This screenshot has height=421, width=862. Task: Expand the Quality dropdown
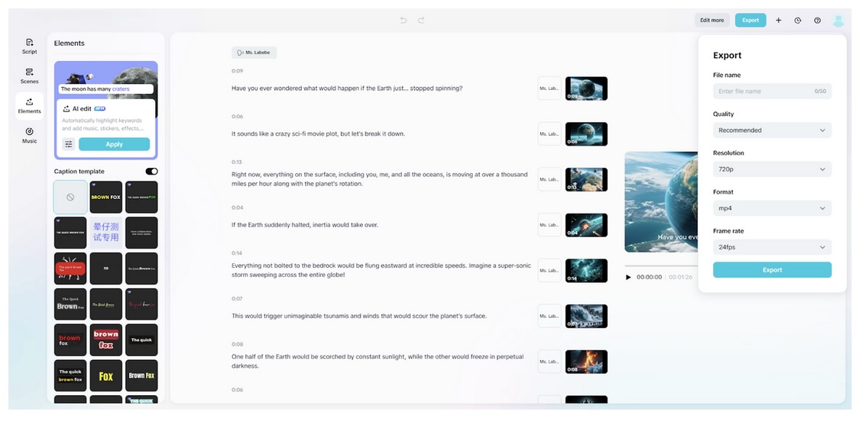[772, 130]
